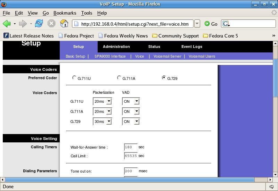Click the Reload page icon
The height and width of the screenshot is (191, 278).
[39, 24]
